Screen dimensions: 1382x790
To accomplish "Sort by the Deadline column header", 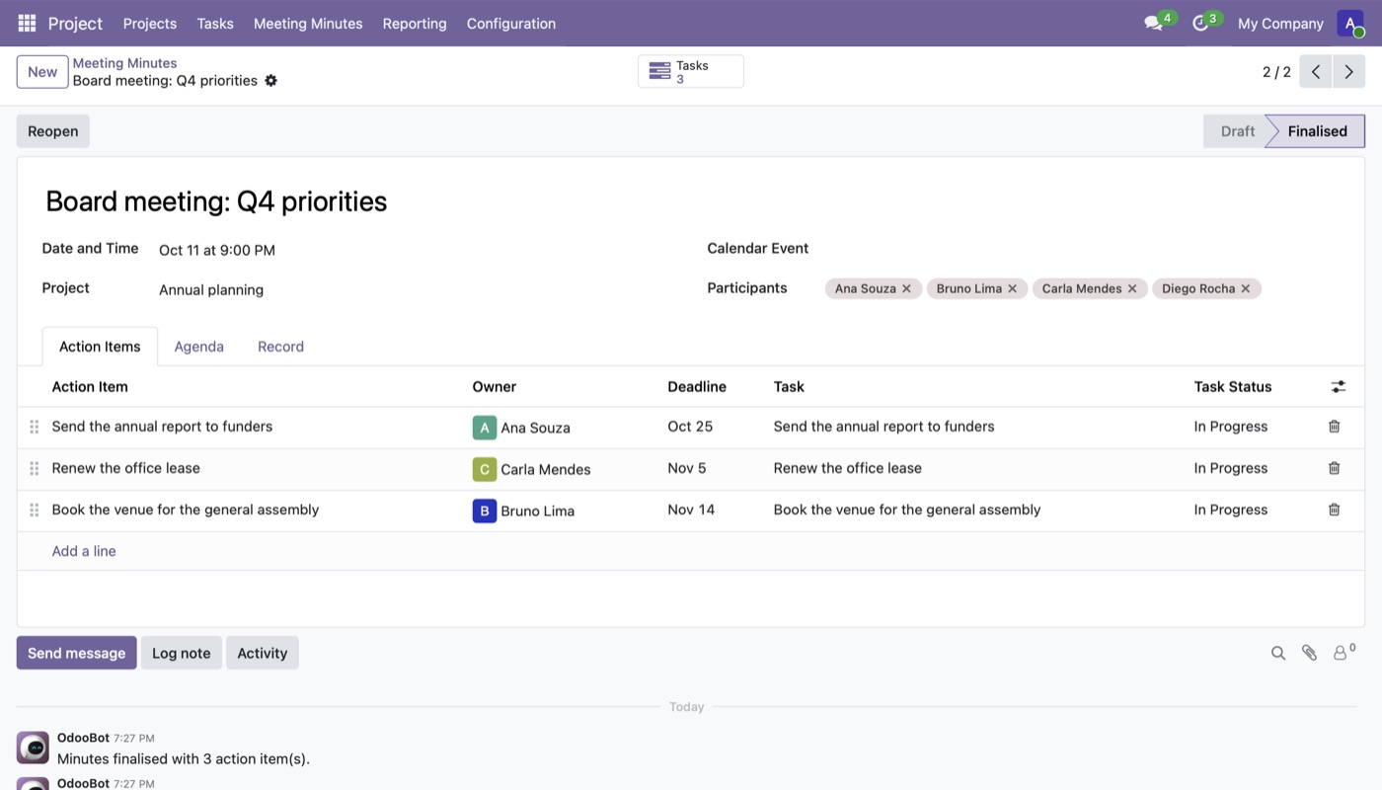I will click(x=697, y=387).
